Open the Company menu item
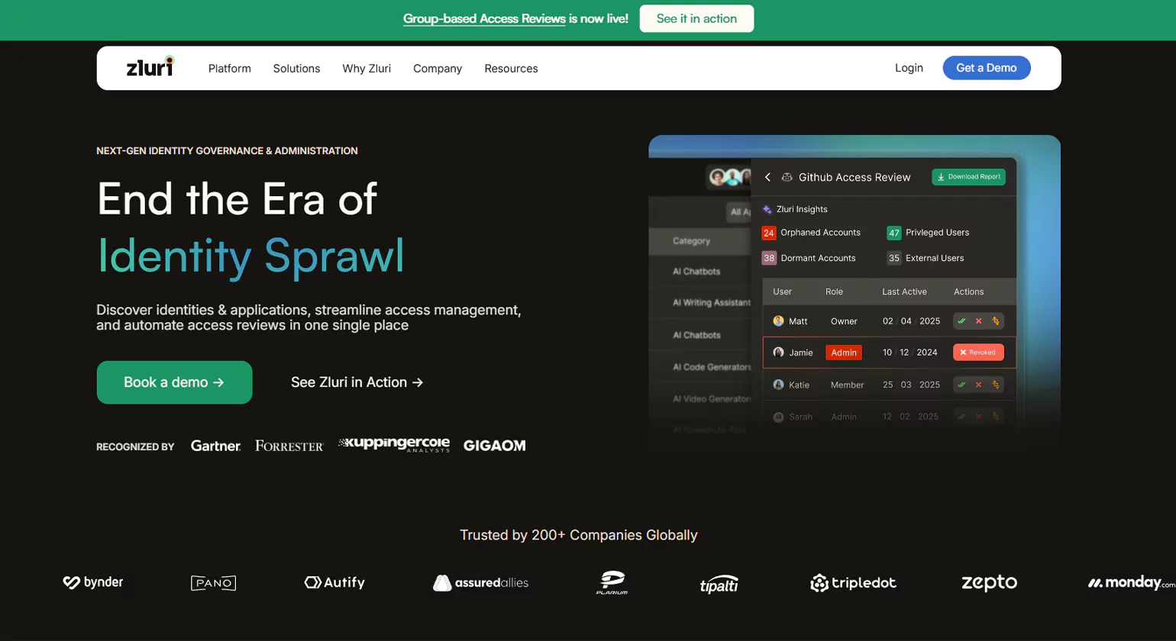Viewport: 1176px width, 641px height. click(x=438, y=69)
